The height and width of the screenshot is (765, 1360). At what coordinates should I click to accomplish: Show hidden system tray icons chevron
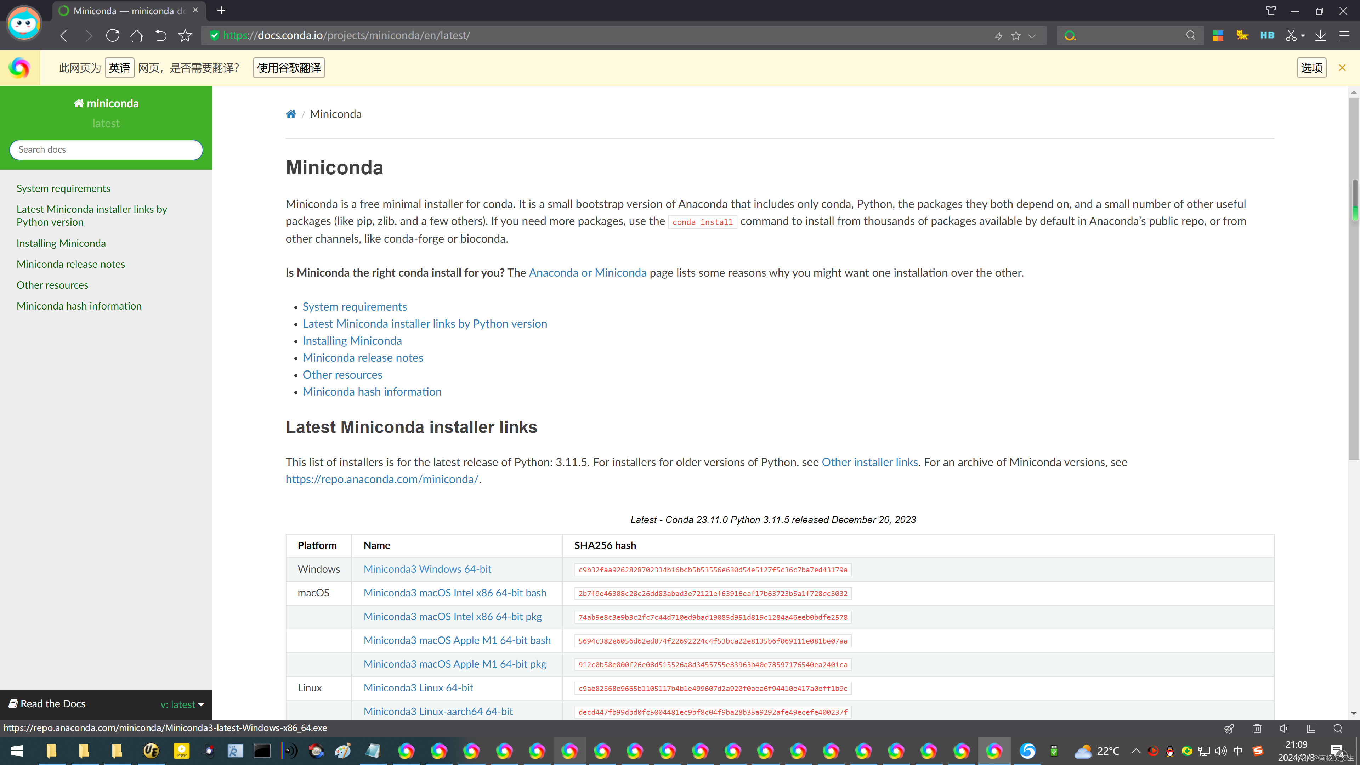[x=1135, y=751]
